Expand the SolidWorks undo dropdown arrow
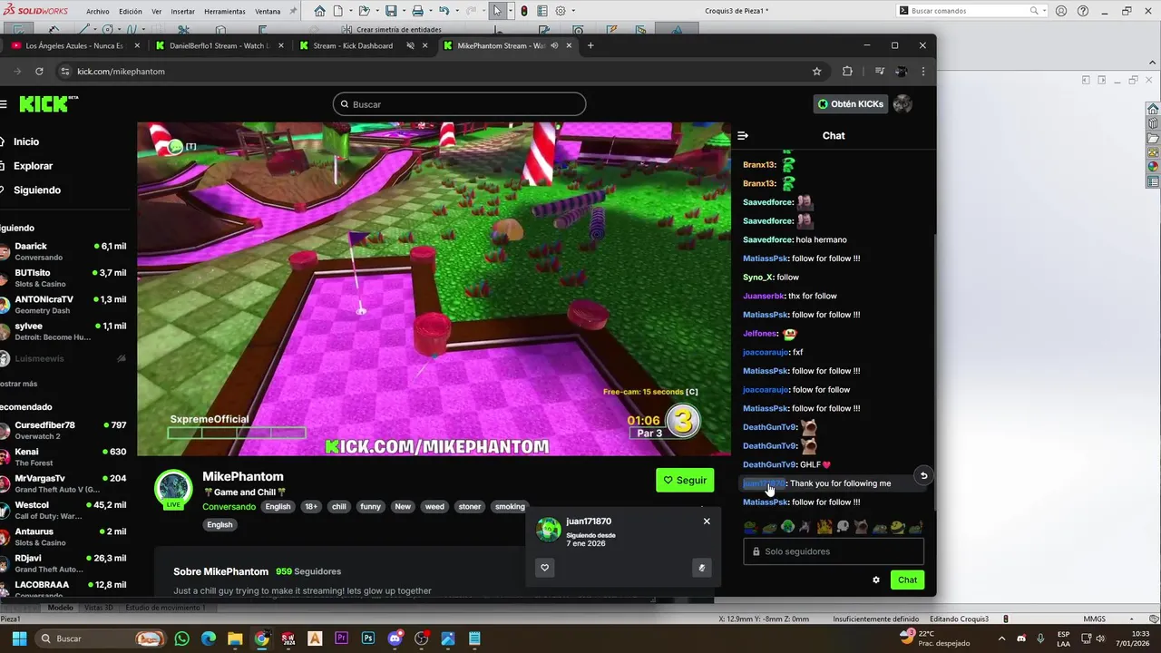 [455, 11]
